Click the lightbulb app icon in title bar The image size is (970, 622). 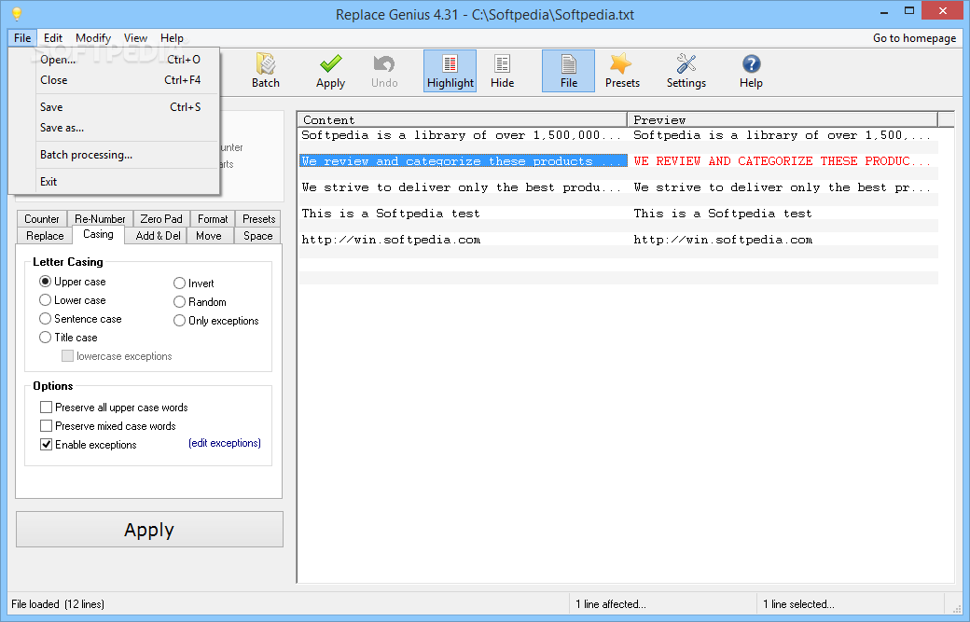click(17, 14)
